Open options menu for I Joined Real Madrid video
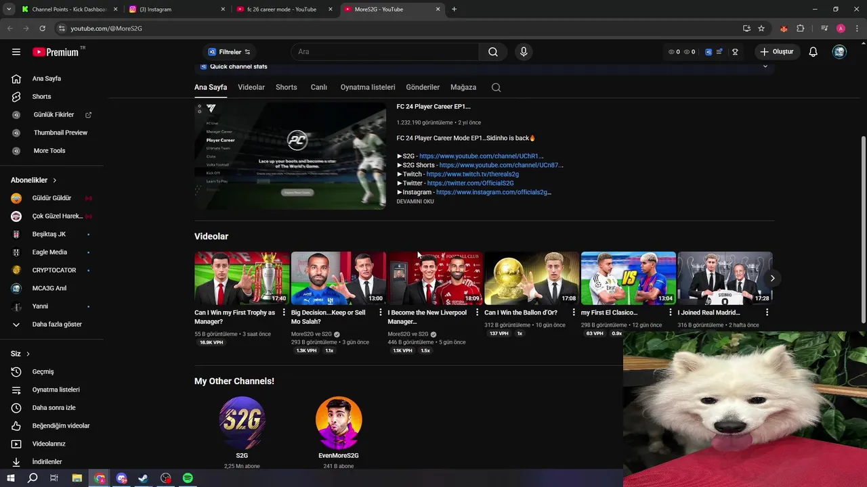867x487 pixels. click(x=767, y=312)
